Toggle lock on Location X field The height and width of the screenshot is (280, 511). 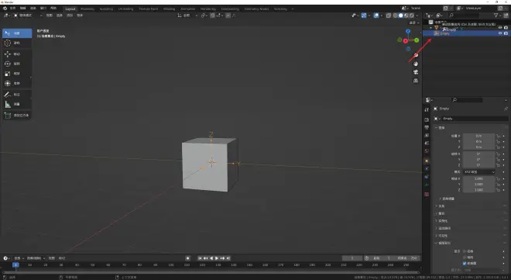tap(498, 136)
